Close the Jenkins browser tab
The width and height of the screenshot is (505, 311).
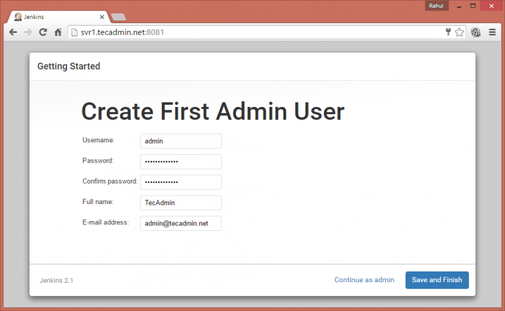point(102,16)
